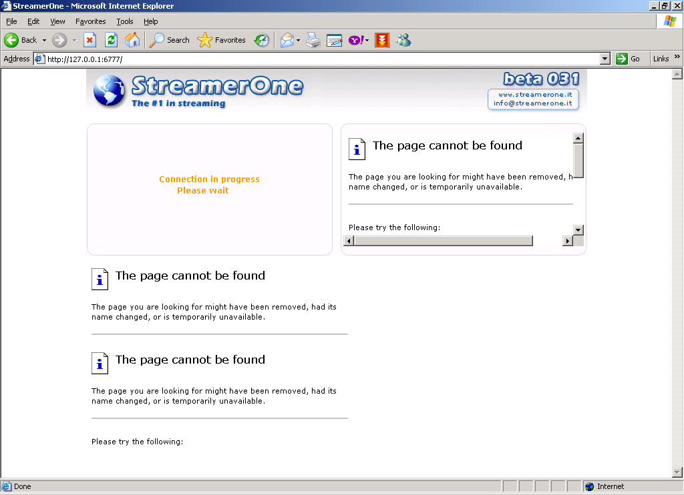Image resolution: width=684 pixels, height=495 pixels.
Task: Click the IE icon in status bar
Action: [x=6, y=486]
